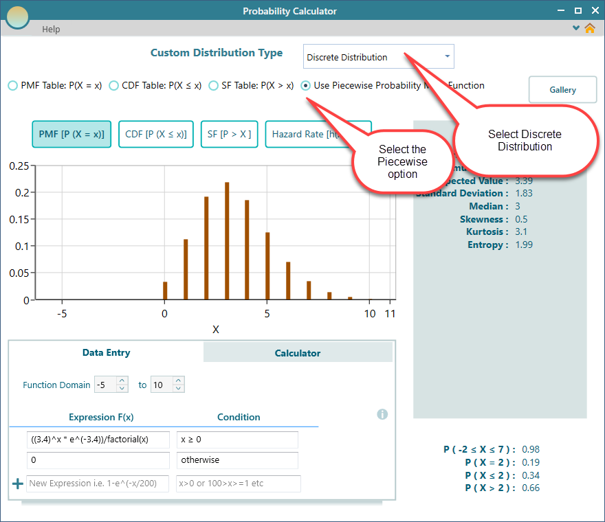Switch to the Calculator tab

coord(297,353)
